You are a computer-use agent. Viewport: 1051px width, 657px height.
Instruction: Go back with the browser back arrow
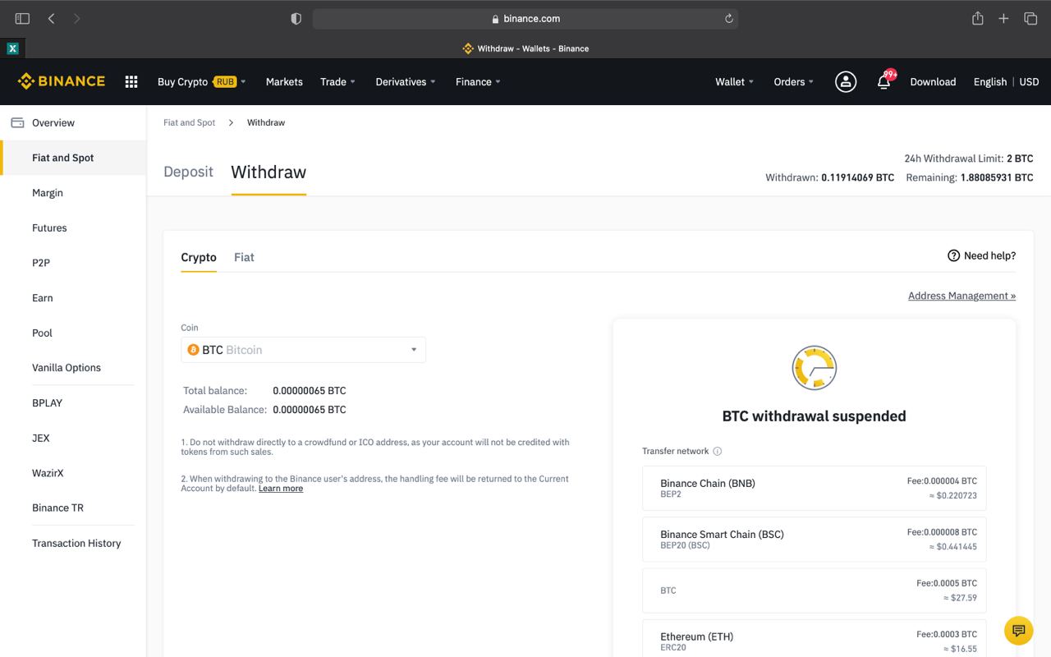(51, 18)
